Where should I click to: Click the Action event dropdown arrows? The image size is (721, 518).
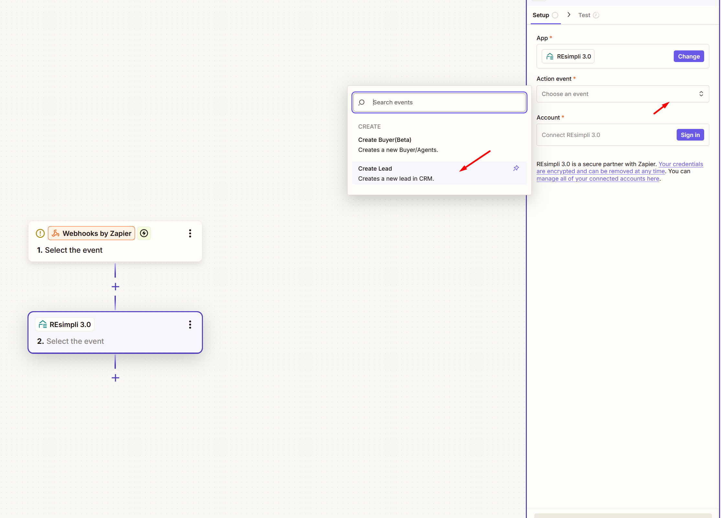701,94
